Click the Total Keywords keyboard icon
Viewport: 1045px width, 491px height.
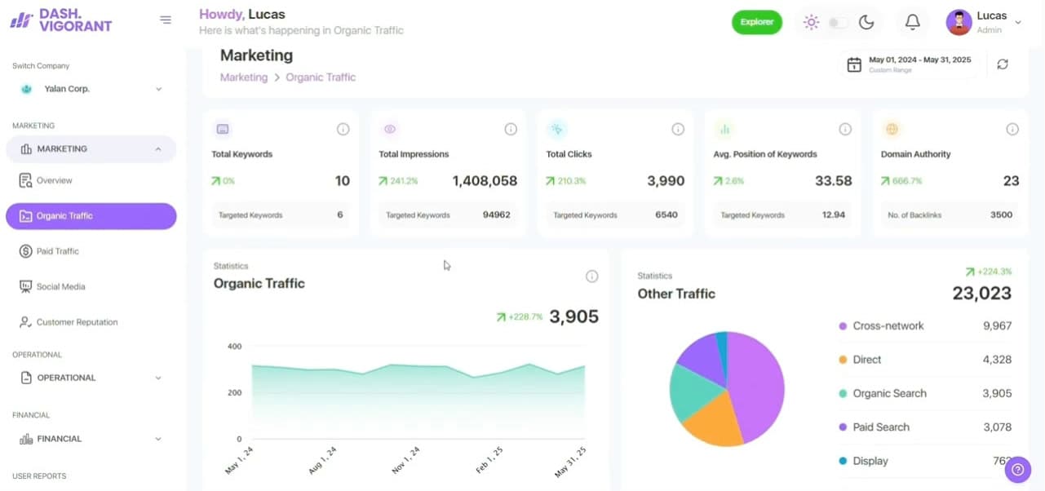223,129
